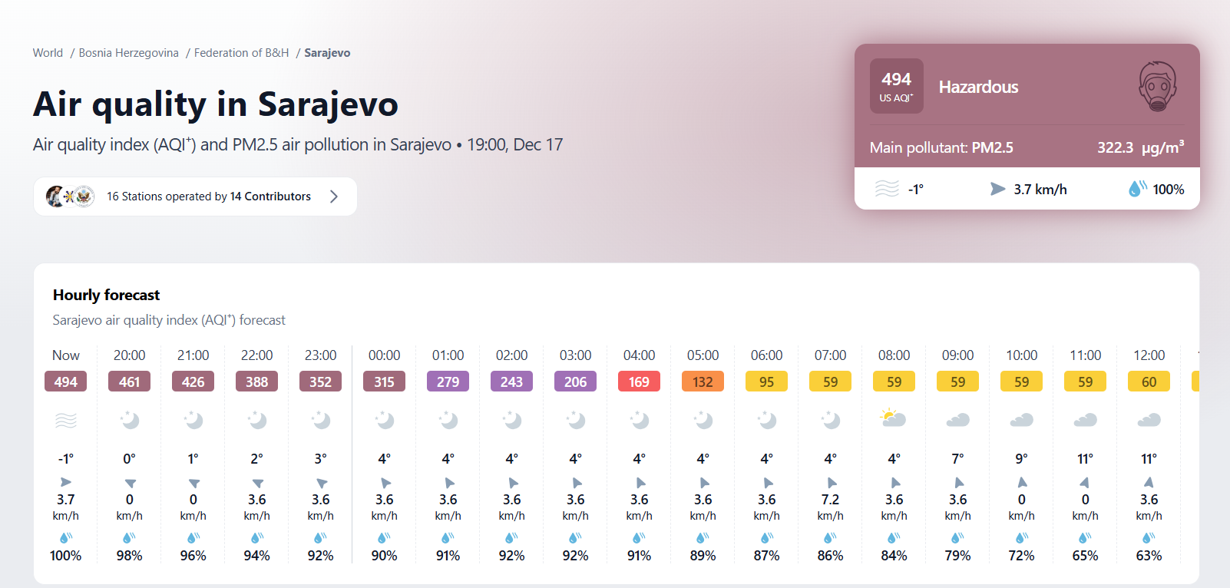Click the gas mask hazardous face icon

[x=1157, y=87]
